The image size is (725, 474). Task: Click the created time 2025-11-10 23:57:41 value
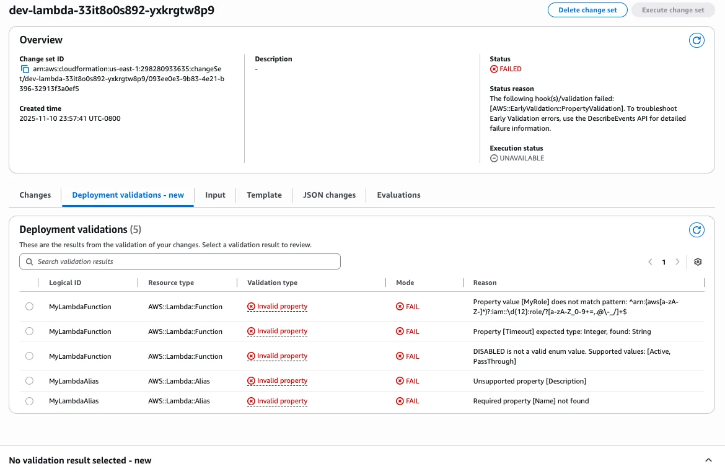coord(70,118)
